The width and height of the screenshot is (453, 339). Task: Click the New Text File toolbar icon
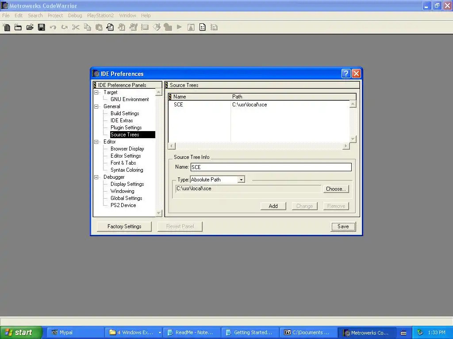point(6,27)
